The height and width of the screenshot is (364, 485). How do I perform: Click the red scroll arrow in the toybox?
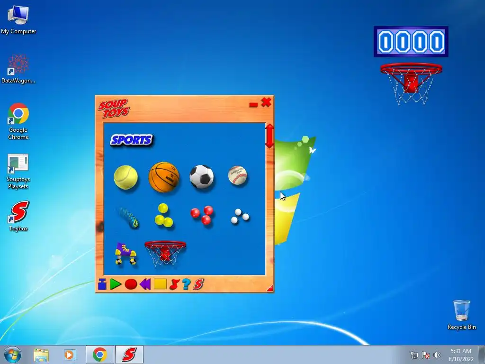point(269,136)
